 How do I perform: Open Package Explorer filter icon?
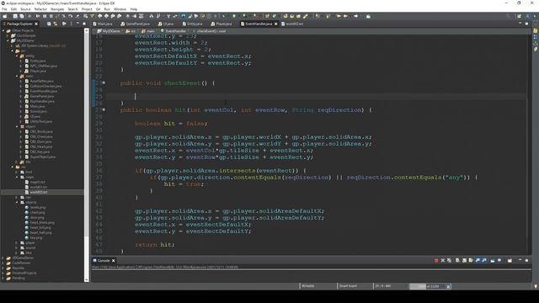click(64, 24)
